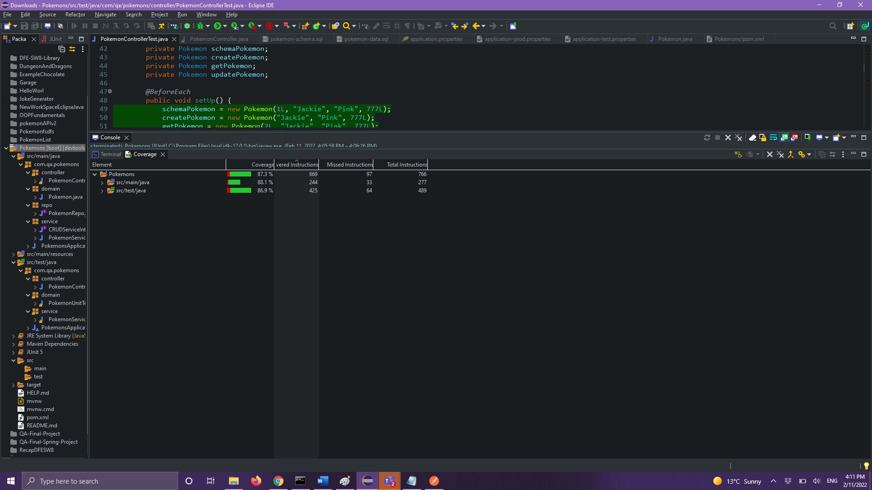Toggle word wrap in Console output
Screen dimensions: 872x490
(773, 137)
